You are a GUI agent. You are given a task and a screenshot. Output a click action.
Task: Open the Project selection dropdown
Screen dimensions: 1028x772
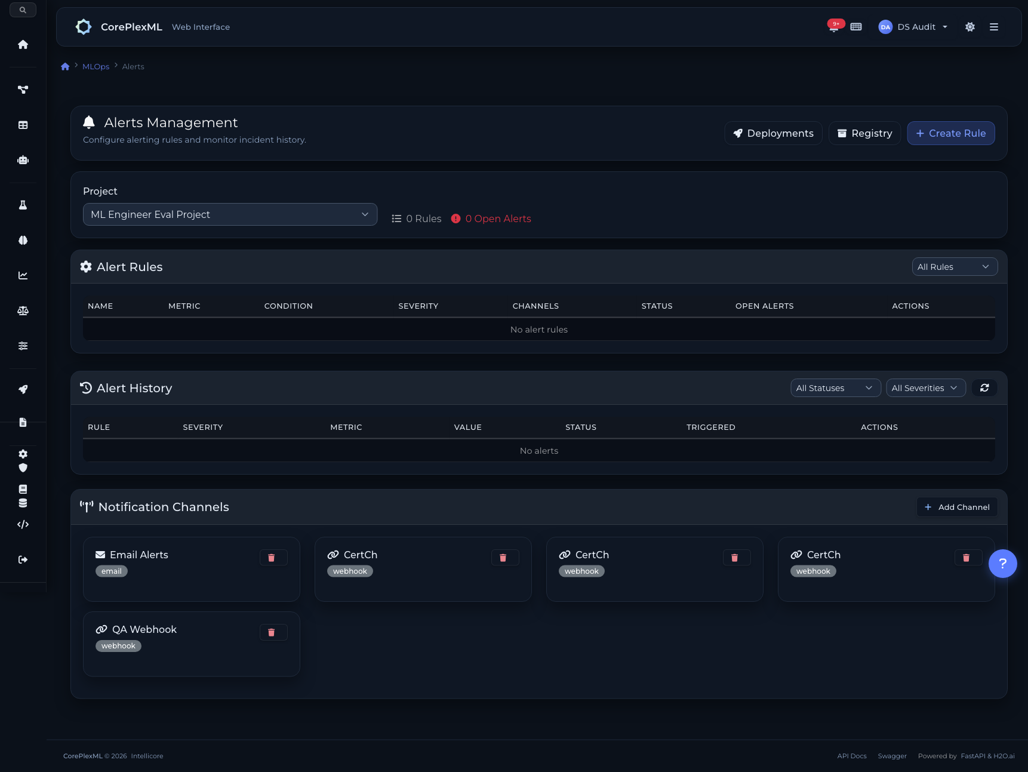230,214
